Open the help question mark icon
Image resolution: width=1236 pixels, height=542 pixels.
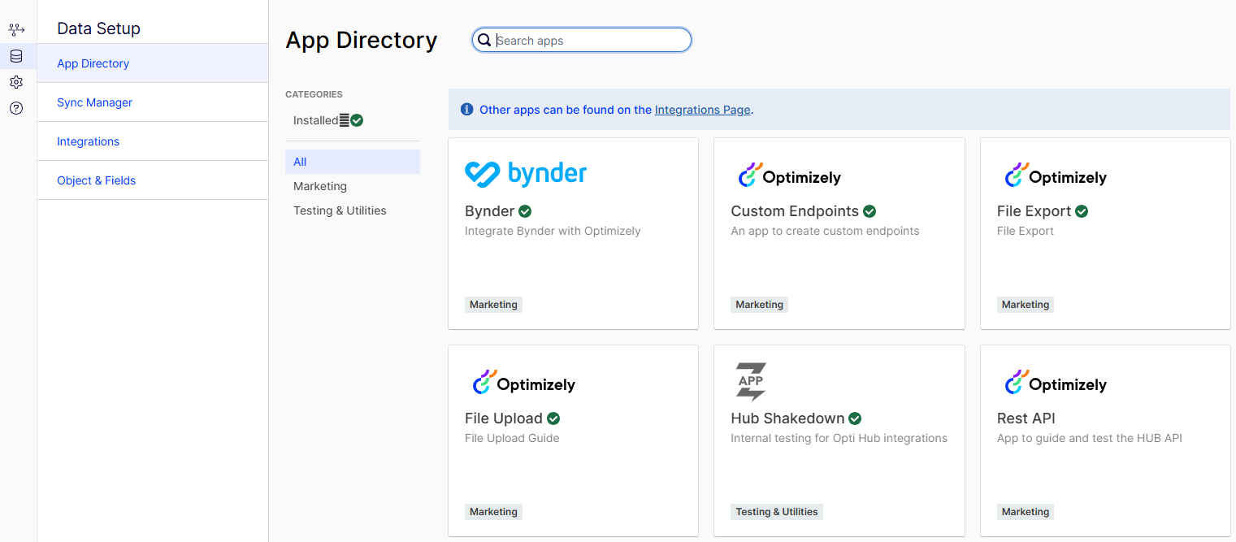16,108
